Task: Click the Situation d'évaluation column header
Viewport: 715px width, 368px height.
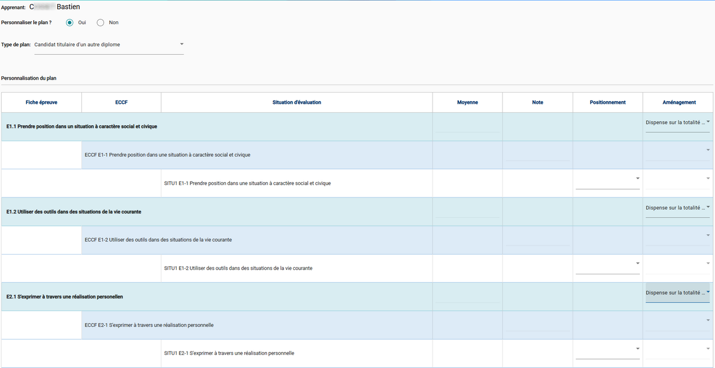Action: pos(297,103)
